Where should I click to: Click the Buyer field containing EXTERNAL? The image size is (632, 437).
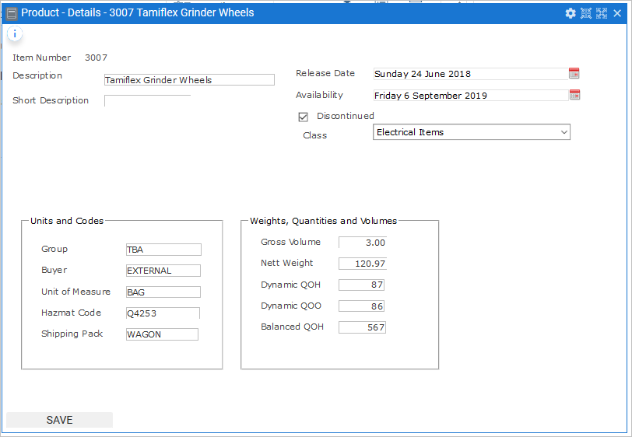pyautogui.click(x=163, y=271)
